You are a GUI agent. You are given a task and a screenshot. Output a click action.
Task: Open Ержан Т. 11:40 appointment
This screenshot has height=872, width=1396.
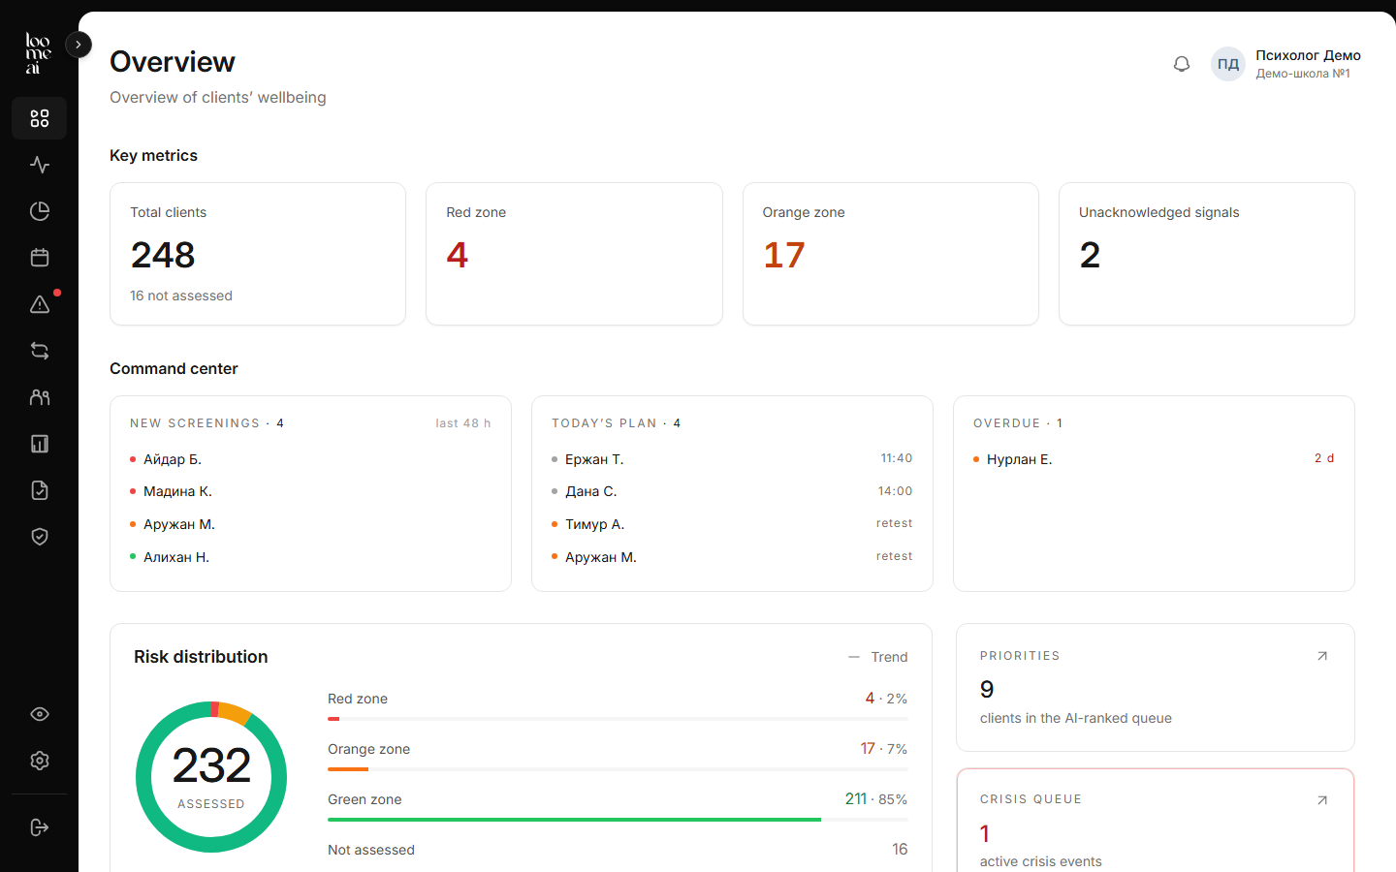point(732,459)
